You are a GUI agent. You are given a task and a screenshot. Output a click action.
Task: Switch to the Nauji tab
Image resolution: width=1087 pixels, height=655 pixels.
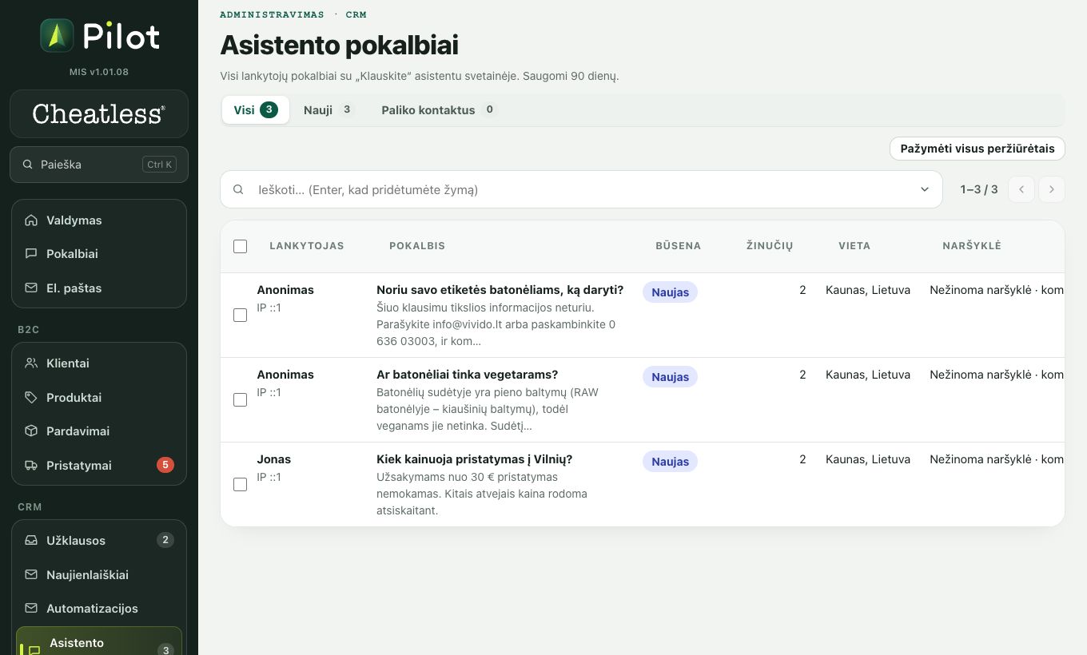(x=328, y=110)
